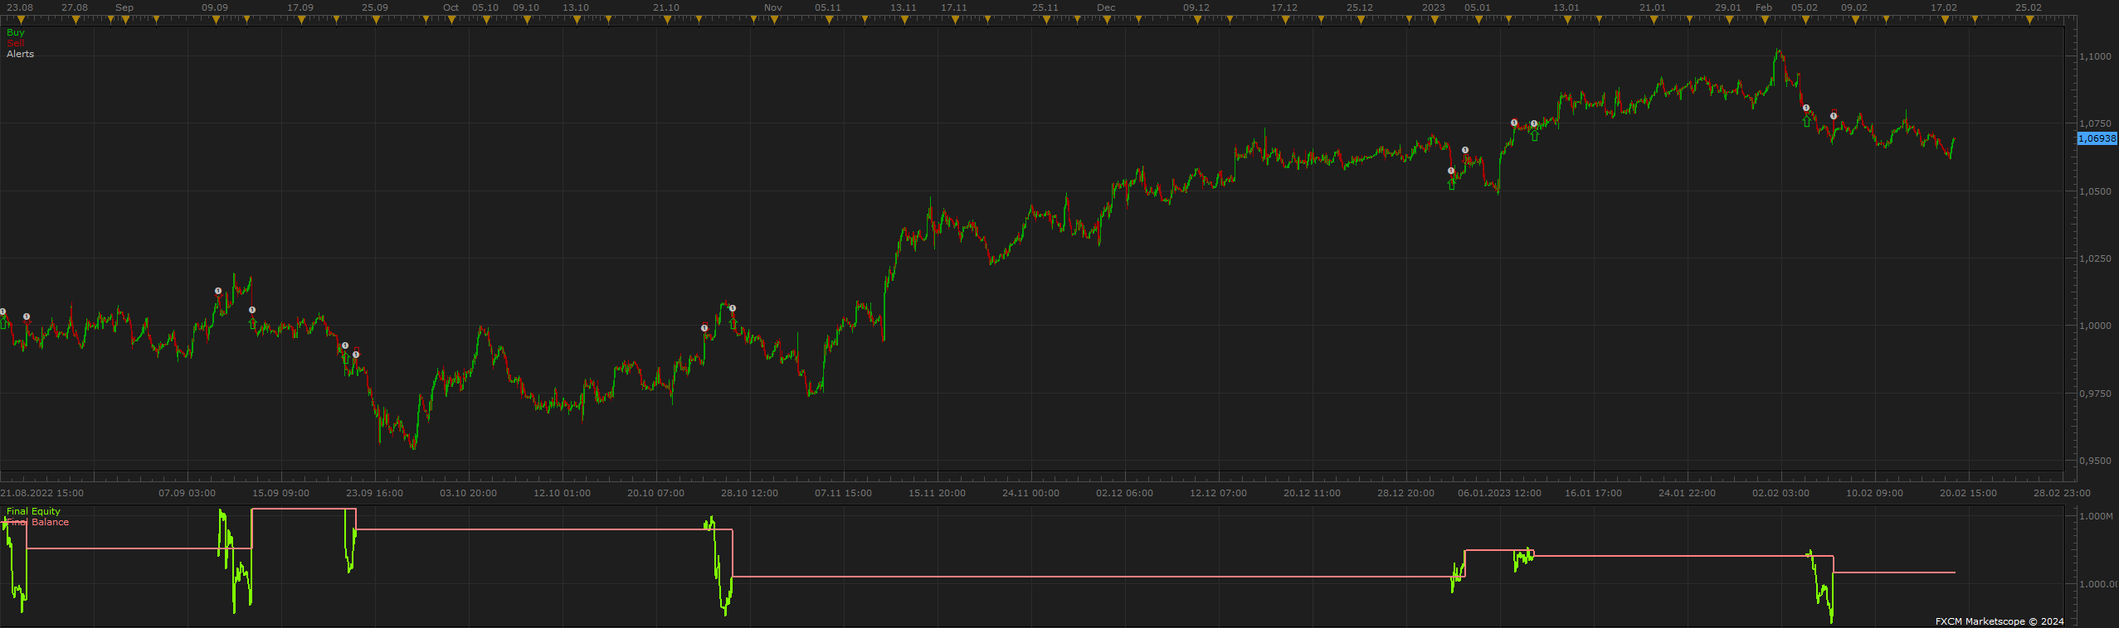Click the late October green buy arrow
The height and width of the screenshot is (628, 2119).
tap(733, 323)
